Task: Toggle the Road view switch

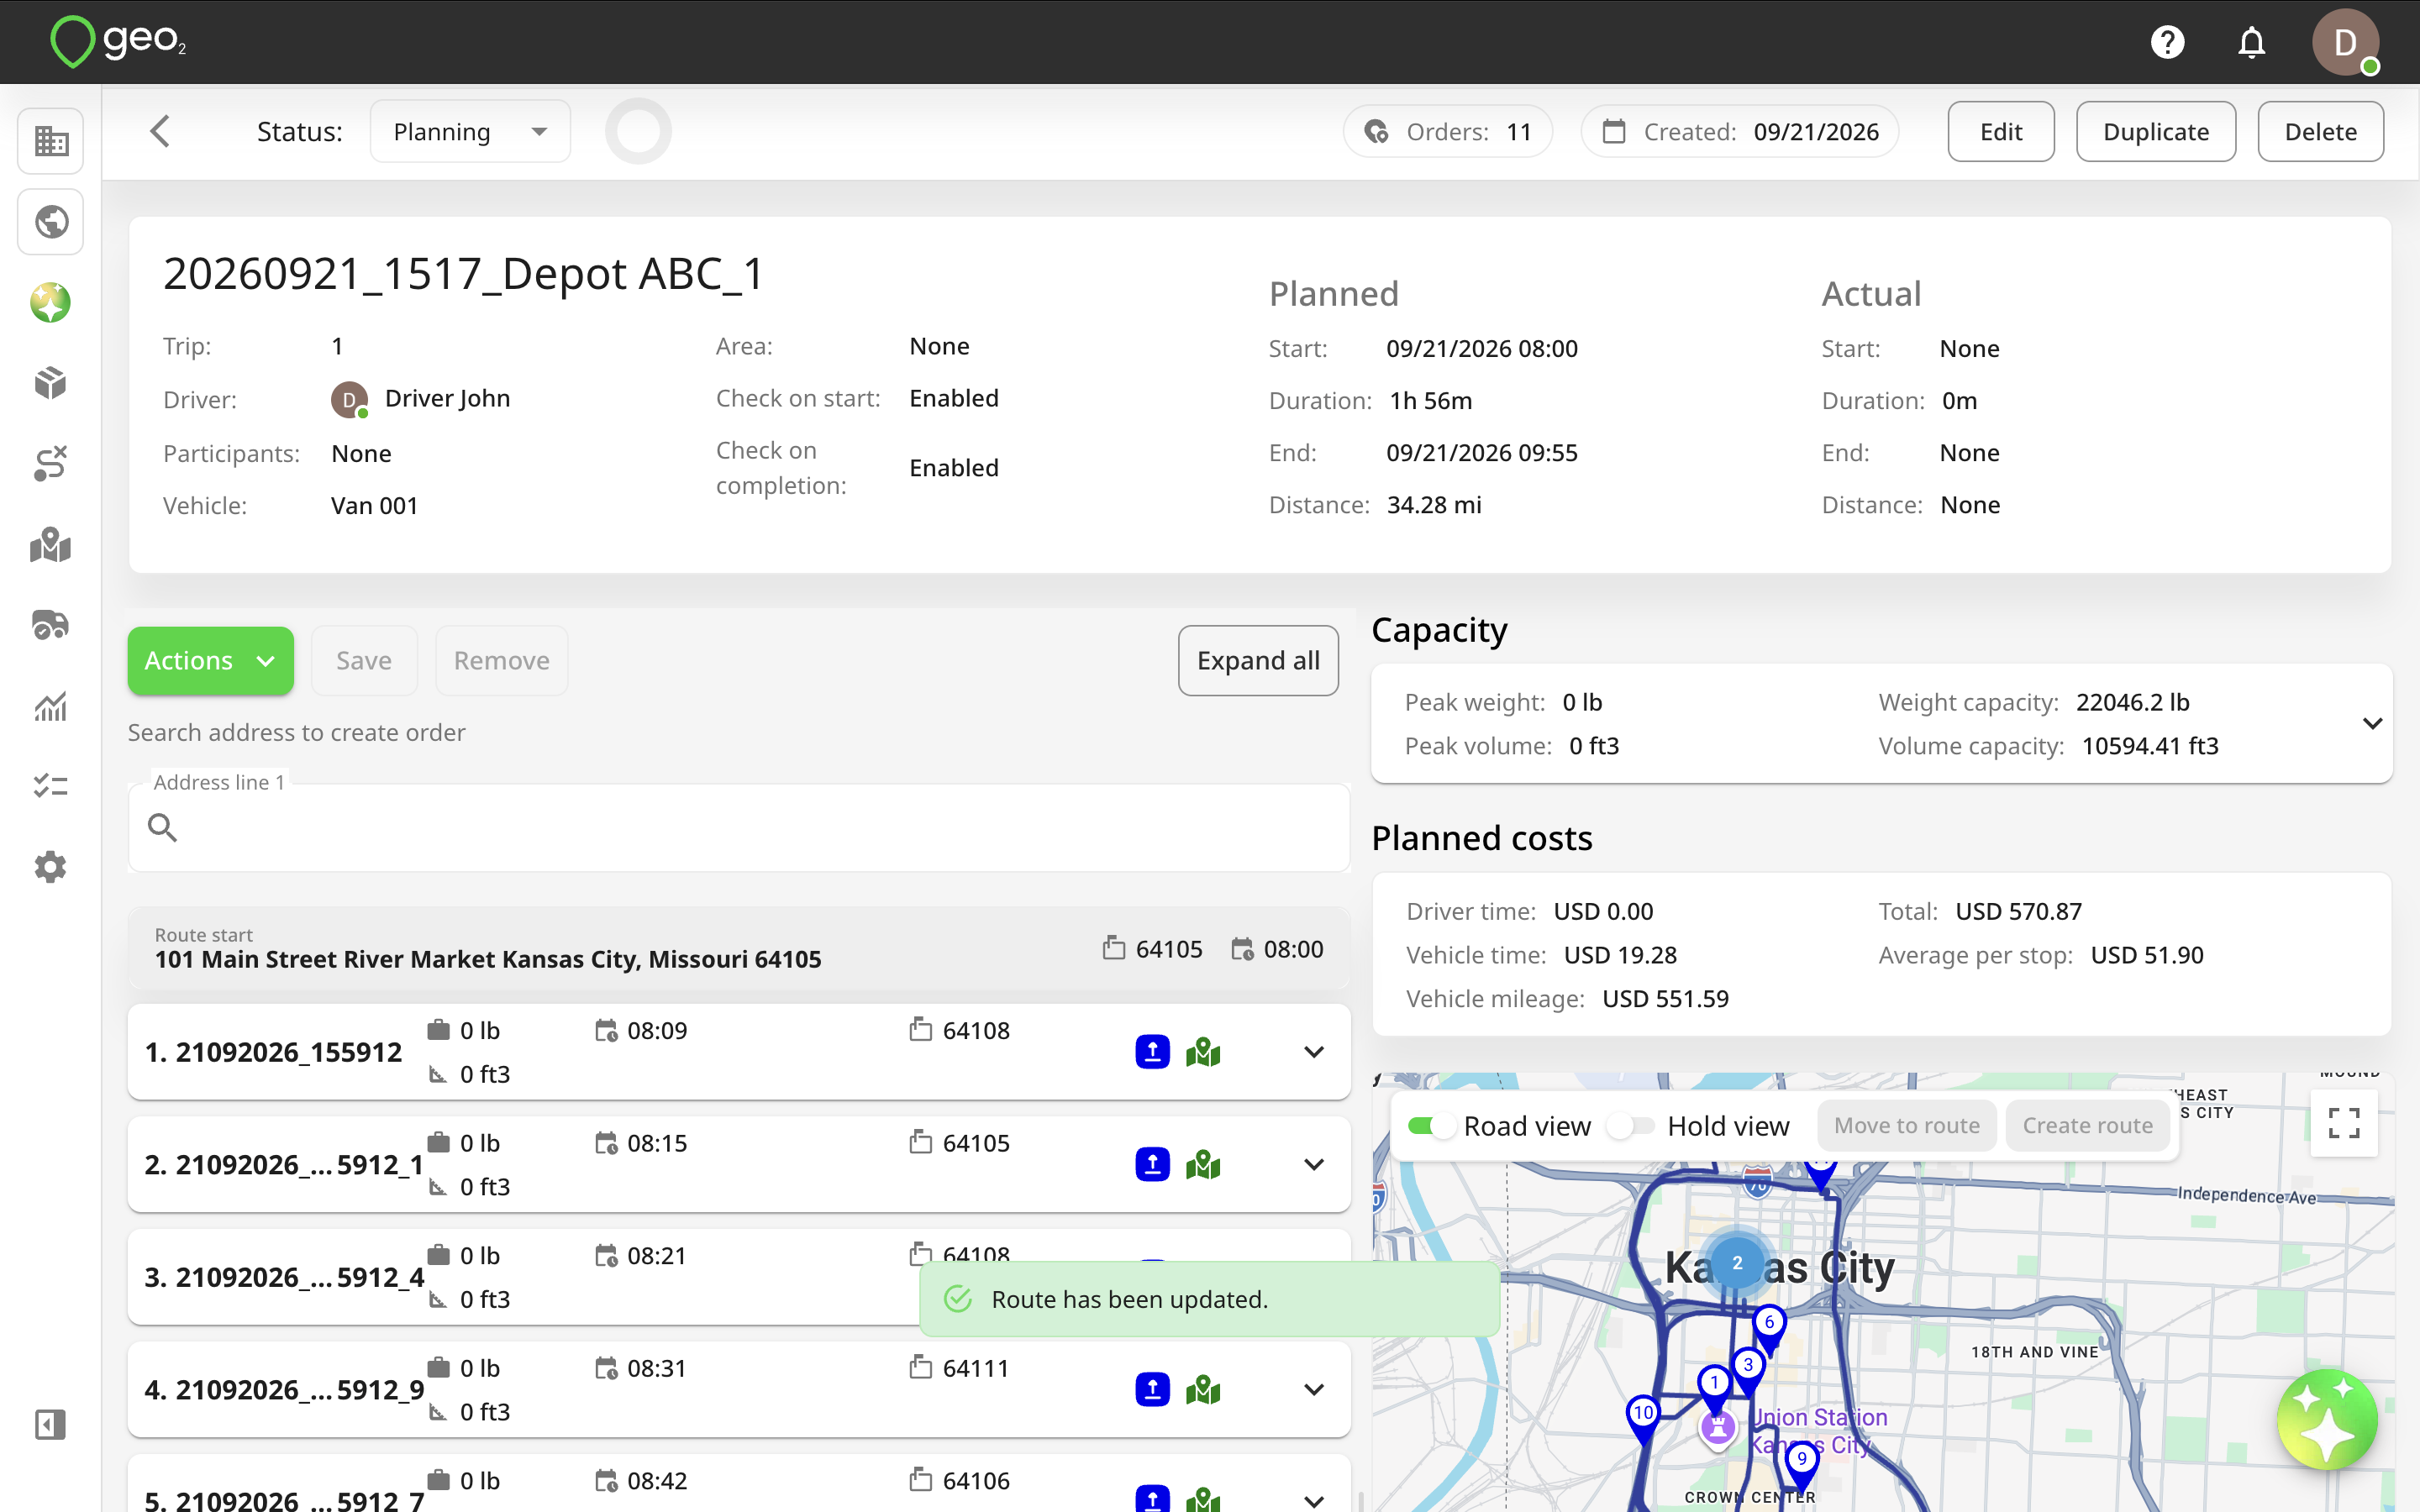Action: (1431, 1126)
